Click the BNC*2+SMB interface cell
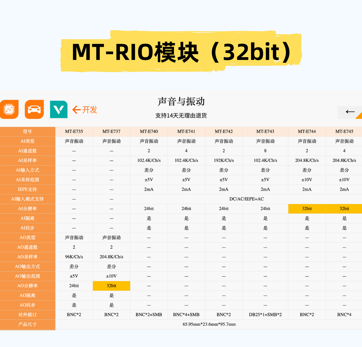 pyautogui.click(x=149, y=315)
